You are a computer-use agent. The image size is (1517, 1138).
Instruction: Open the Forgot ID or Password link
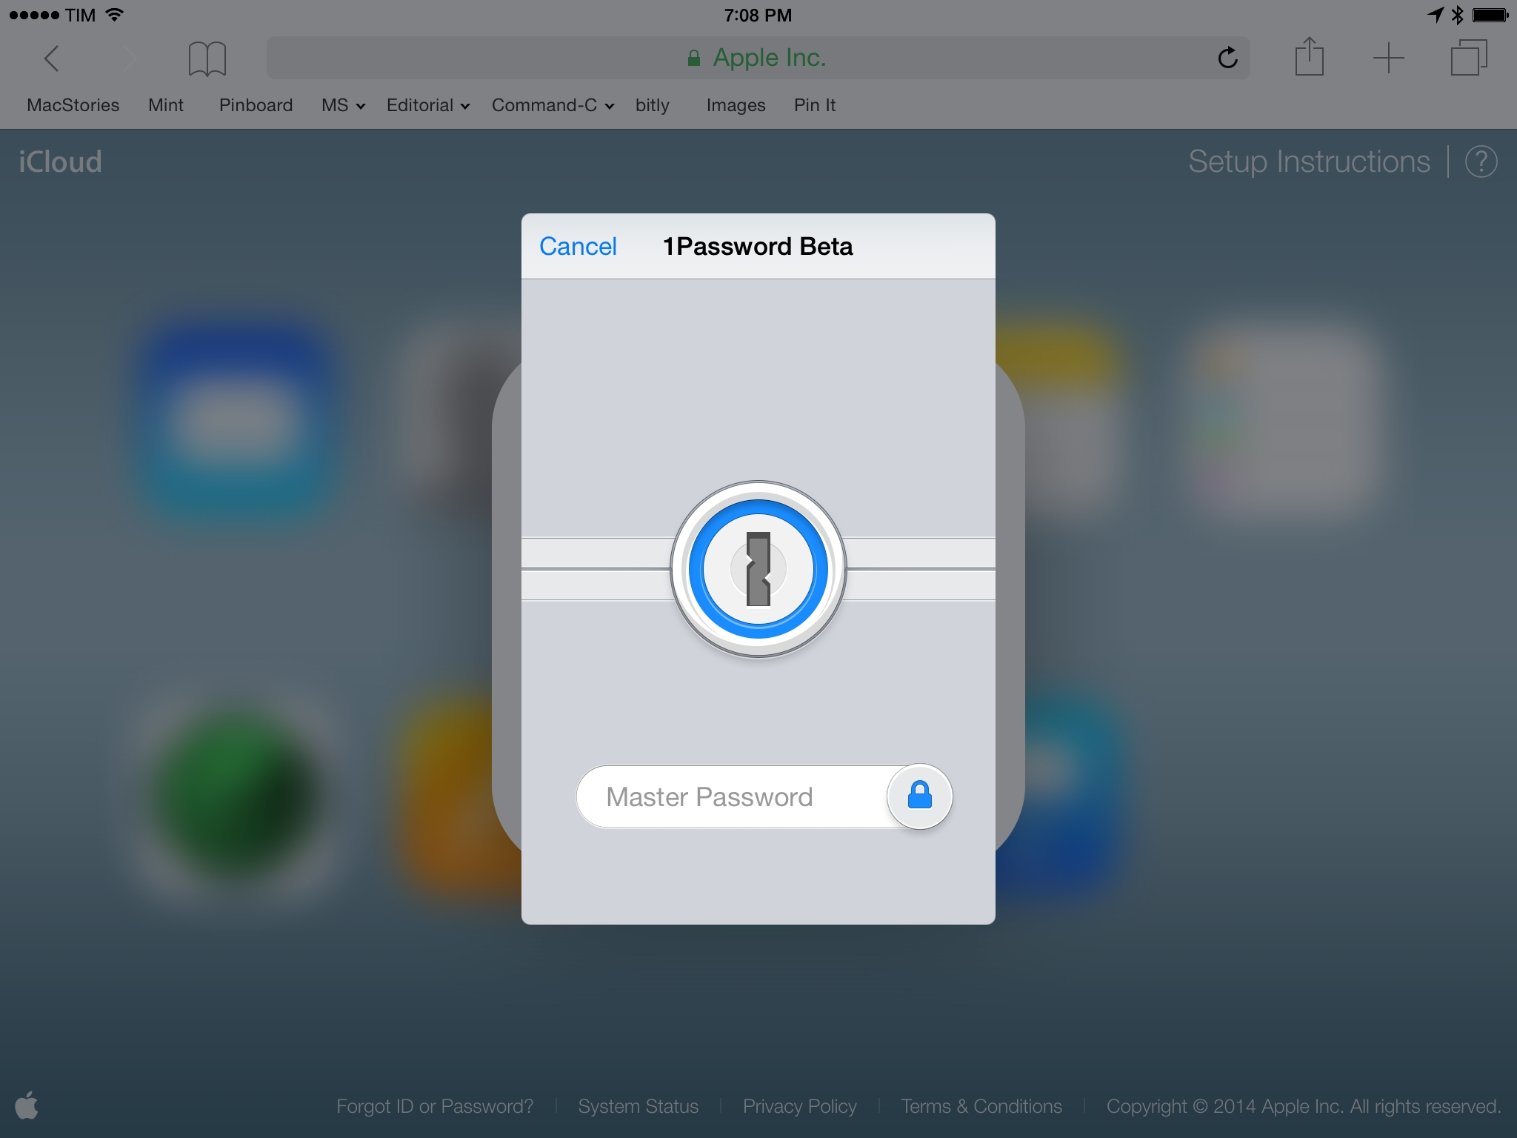click(435, 1106)
